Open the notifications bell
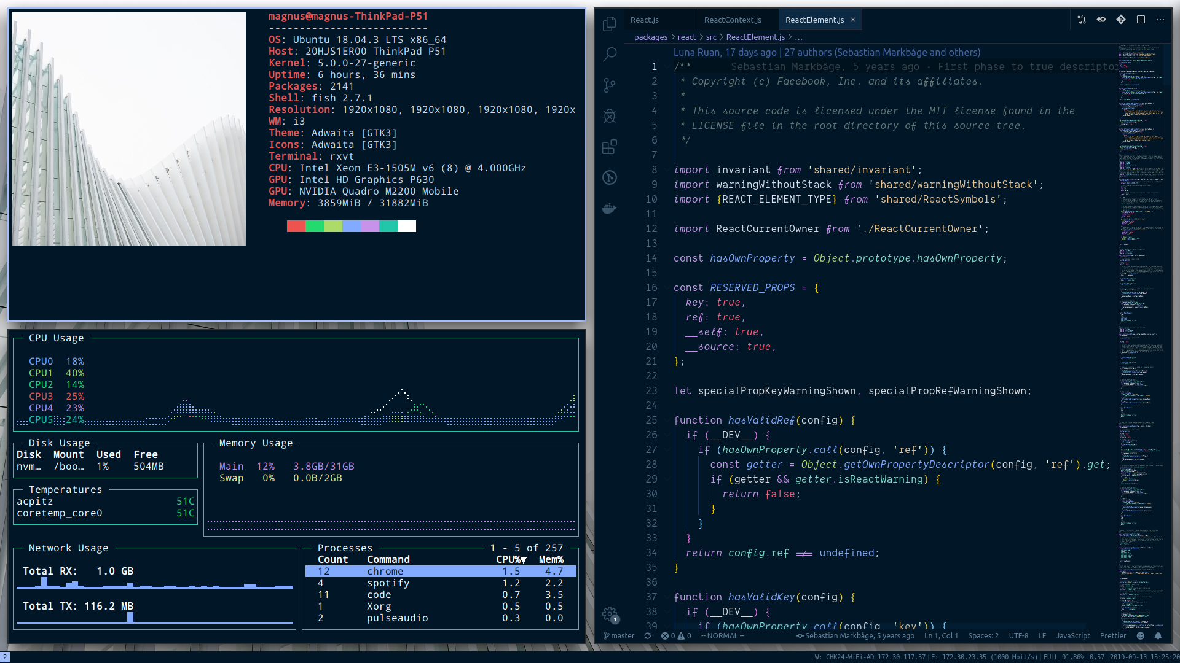The image size is (1180, 663). [1158, 636]
